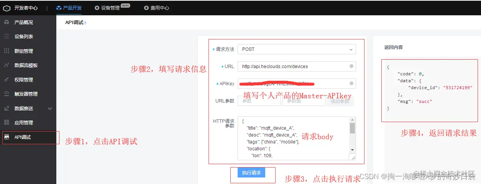
Task: Click the 执行请求 button
Action: (x=251, y=173)
